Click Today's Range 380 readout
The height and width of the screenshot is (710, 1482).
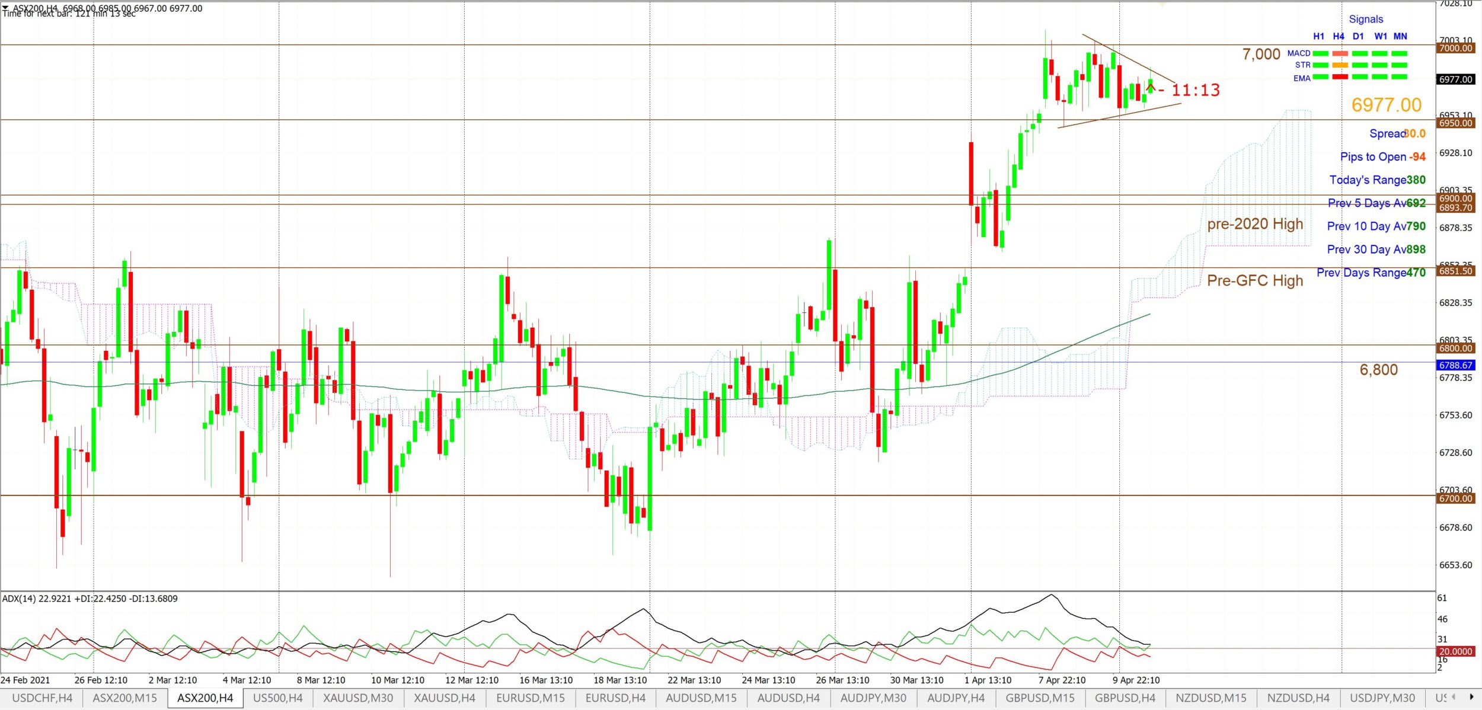[x=1377, y=180]
